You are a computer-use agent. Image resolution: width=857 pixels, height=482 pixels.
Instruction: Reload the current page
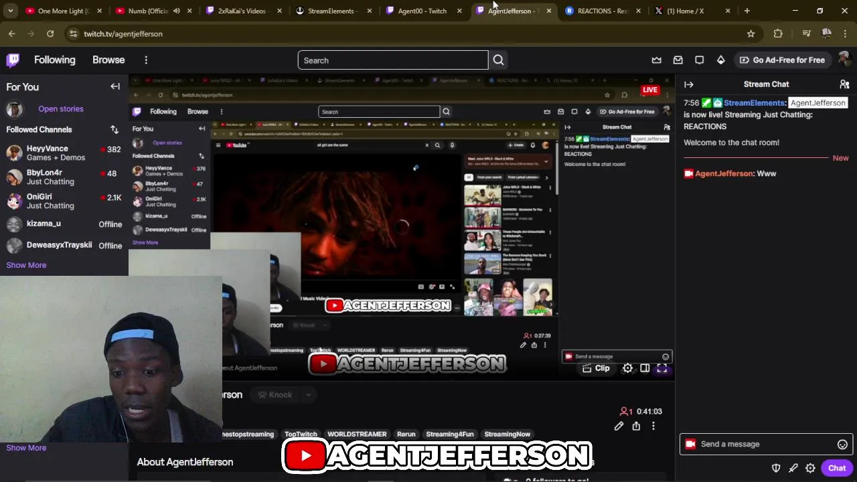tap(50, 33)
